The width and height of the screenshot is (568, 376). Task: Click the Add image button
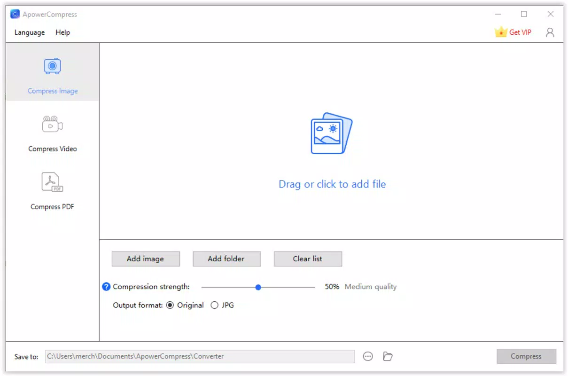pyautogui.click(x=146, y=259)
